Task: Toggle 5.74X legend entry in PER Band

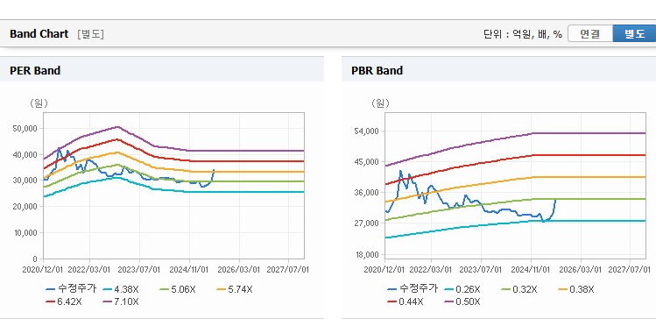Action: coord(235,289)
